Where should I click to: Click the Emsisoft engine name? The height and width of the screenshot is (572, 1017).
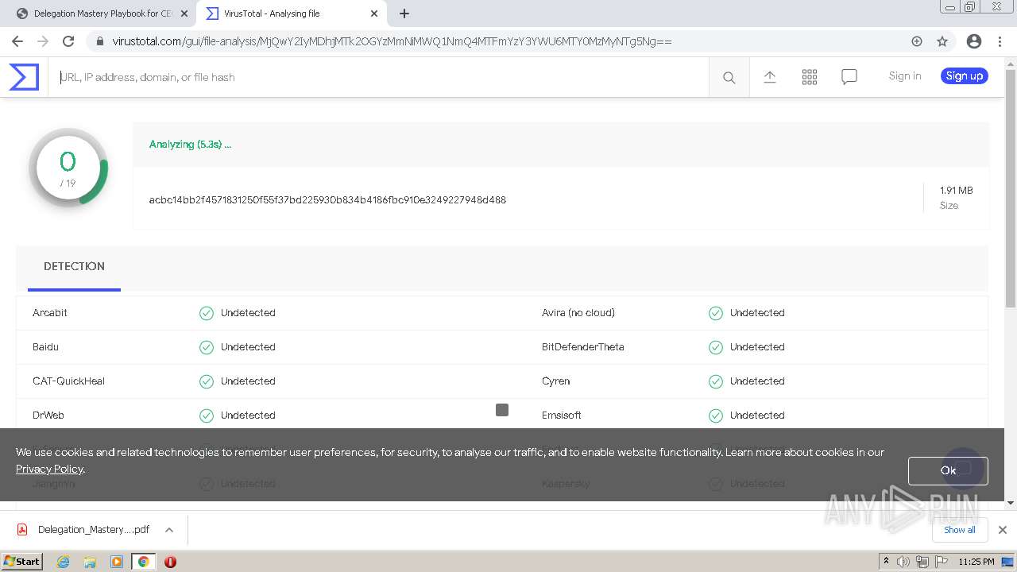pos(562,415)
